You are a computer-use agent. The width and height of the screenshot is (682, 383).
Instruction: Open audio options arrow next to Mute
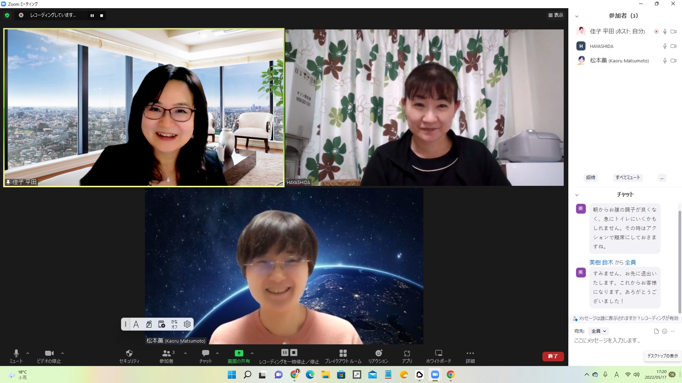[x=28, y=353]
